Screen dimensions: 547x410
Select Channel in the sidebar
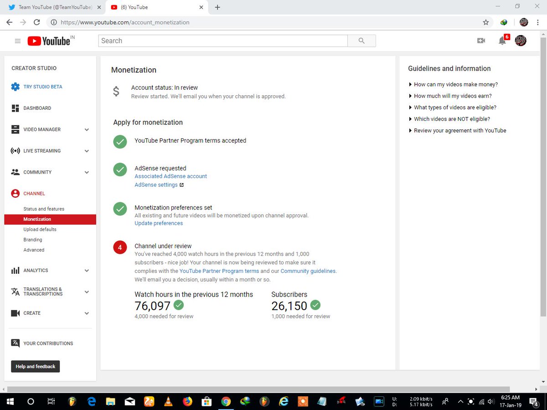tap(28, 194)
